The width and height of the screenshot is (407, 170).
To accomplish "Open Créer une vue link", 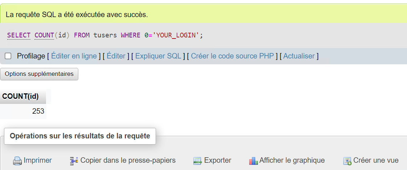I will (x=376, y=161).
